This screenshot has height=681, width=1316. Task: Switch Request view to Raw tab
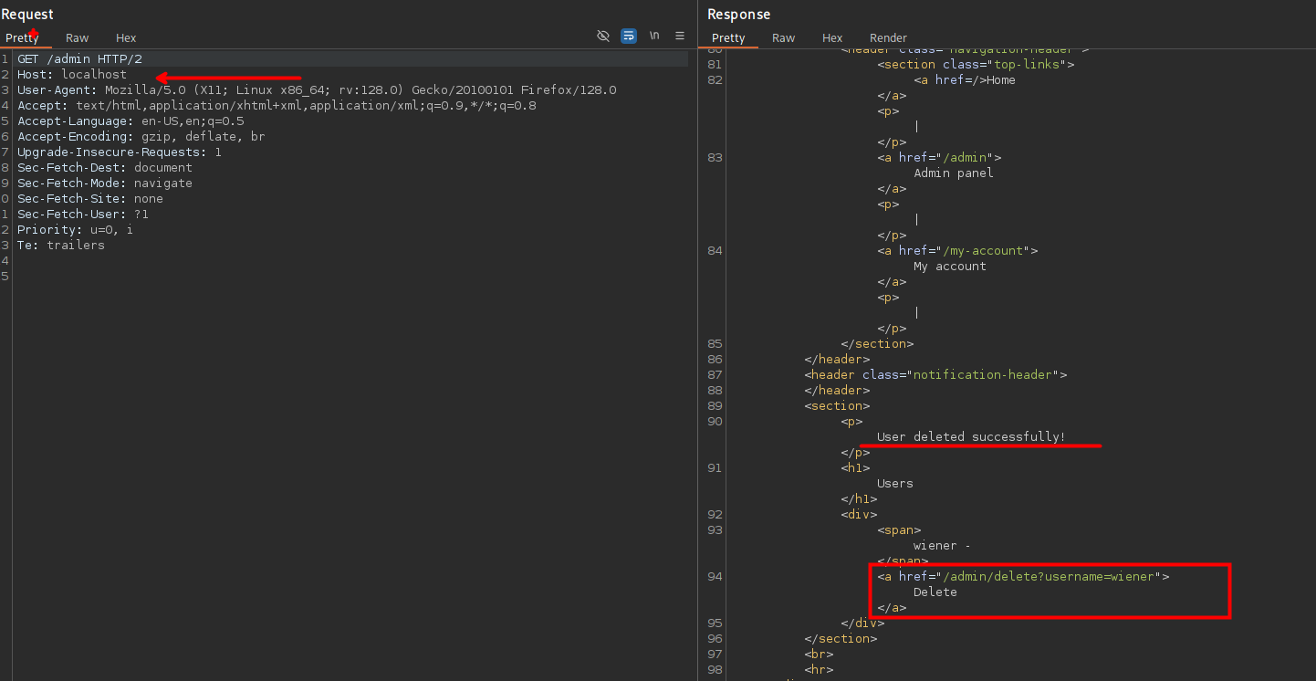pos(78,37)
